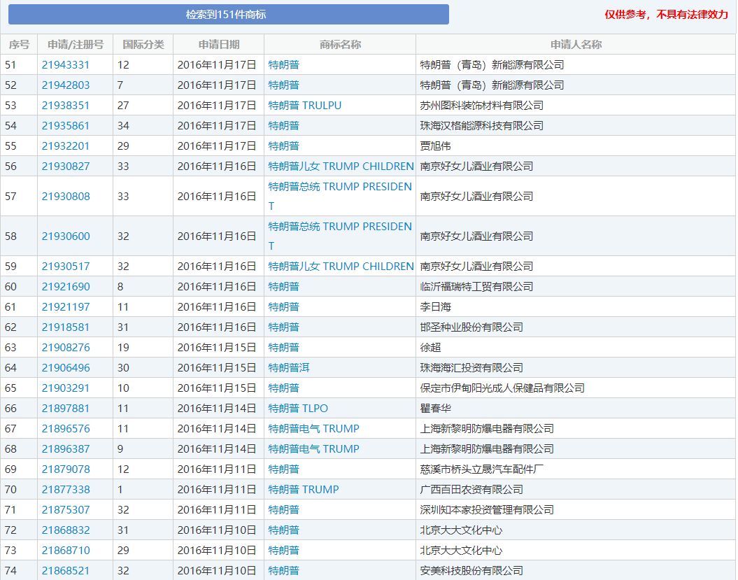The height and width of the screenshot is (580, 738).
Task: Click trademark 特朗普 in row 74
Action: coord(284,570)
